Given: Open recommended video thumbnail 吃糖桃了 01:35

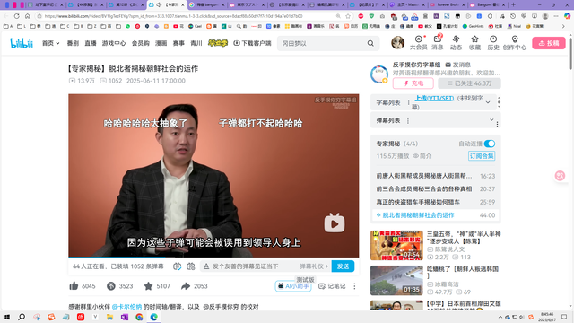Looking at the screenshot, I should coord(396,281).
